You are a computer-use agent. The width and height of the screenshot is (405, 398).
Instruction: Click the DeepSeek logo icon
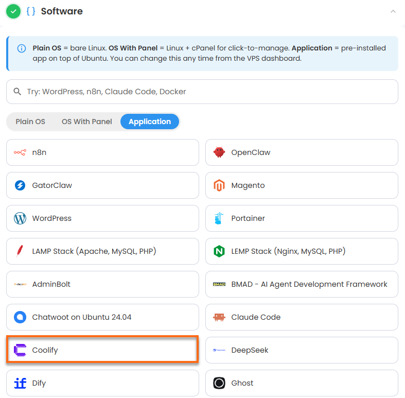(219, 350)
